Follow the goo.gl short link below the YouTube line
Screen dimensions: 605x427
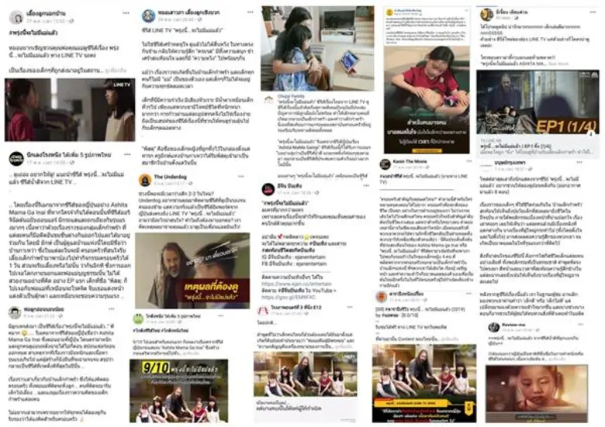click(x=289, y=298)
